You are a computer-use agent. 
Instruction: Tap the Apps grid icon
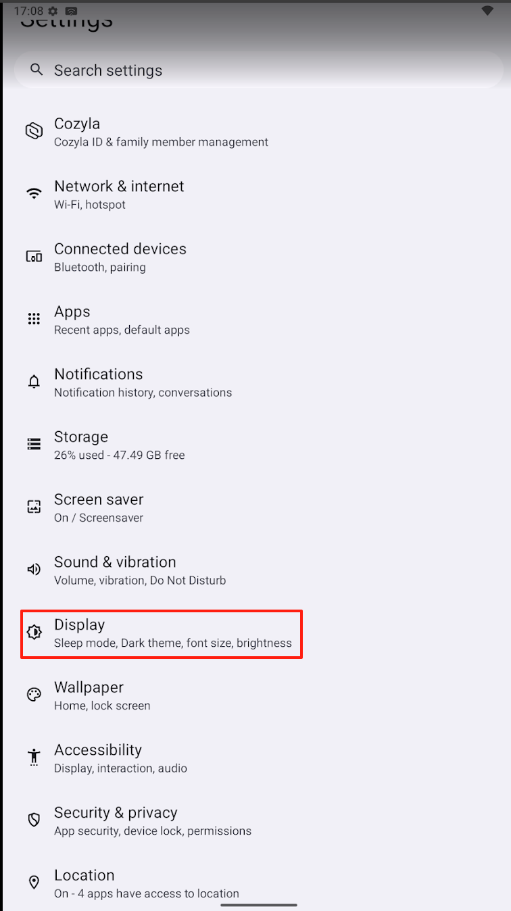point(34,319)
